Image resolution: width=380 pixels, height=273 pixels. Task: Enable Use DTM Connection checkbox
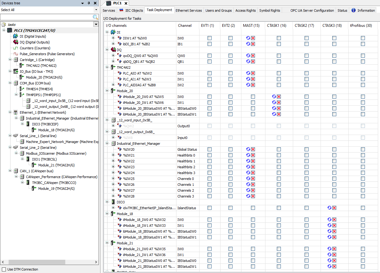[x=4, y=269]
